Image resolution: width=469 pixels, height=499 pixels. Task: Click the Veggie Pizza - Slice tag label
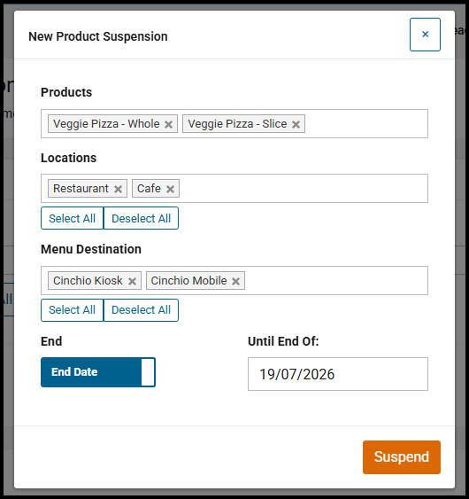coord(237,123)
